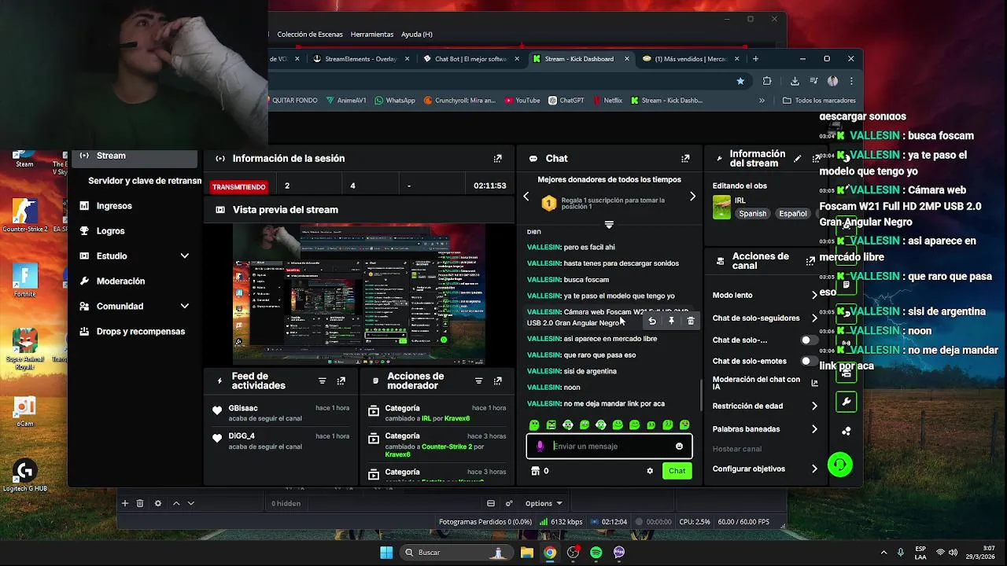Open OBS scene settings gear icon
Screen dimensions: 1007x566
tap(158, 503)
